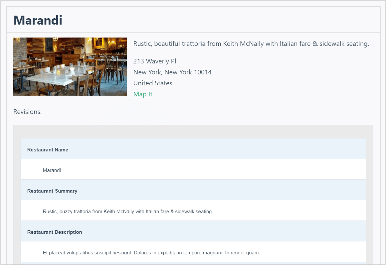Image resolution: width=386 pixels, height=265 pixels.
Task: Click the next arrow on the restaurant photo
Action: 65,93
